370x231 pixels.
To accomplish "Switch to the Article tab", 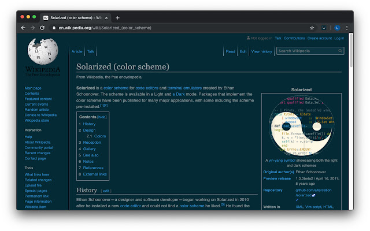I will [x=77, y=51].
